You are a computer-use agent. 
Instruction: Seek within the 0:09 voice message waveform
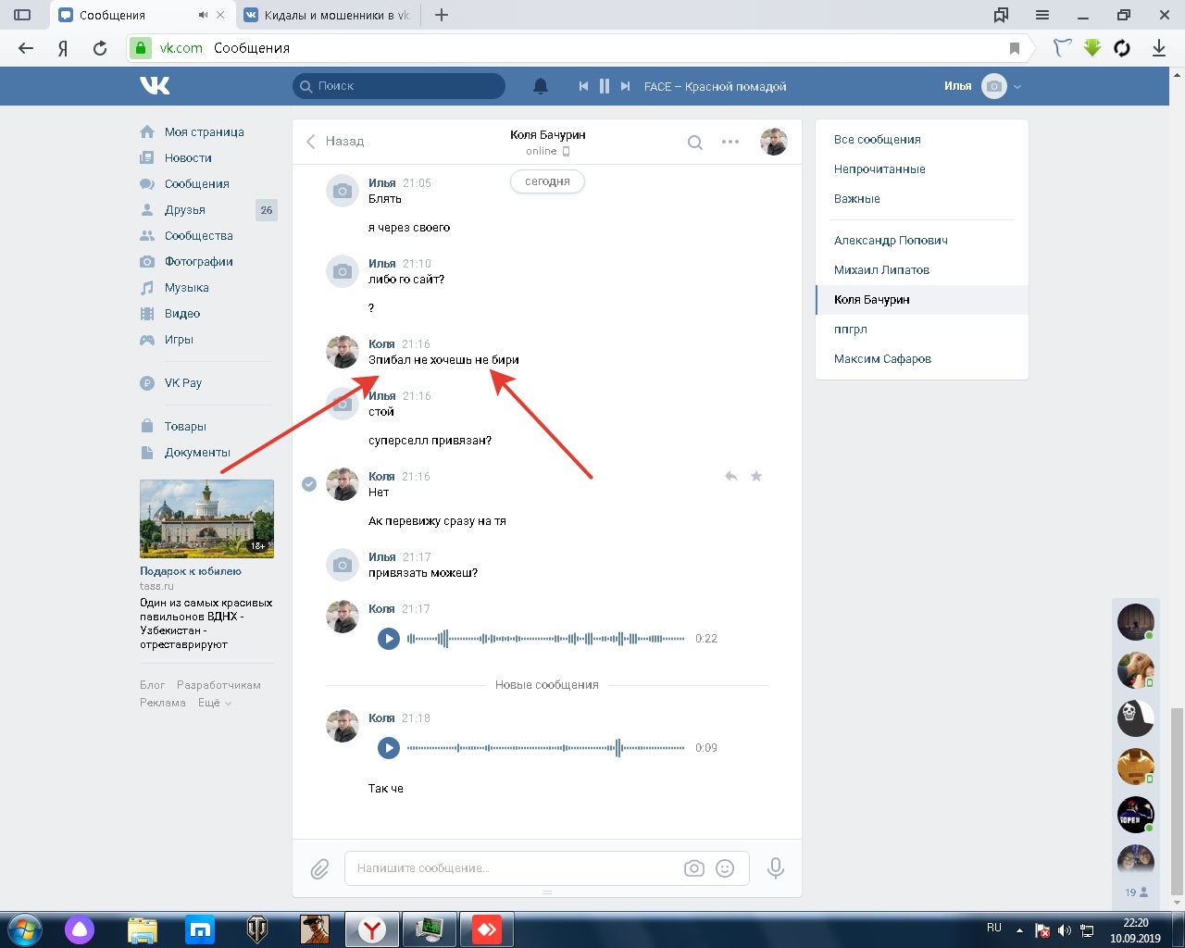(546, 748)
